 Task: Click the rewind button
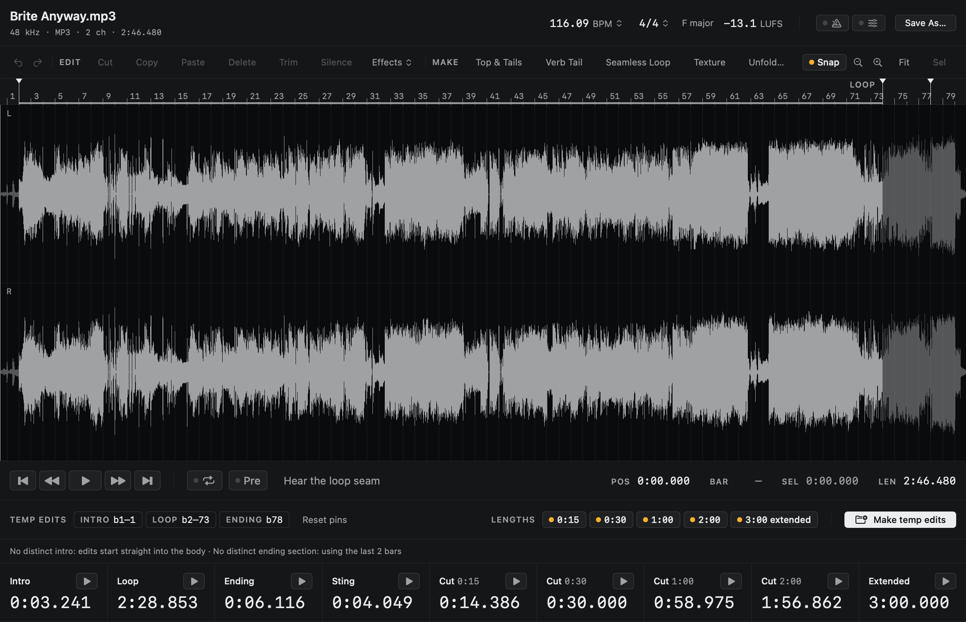tap(52, 480)
